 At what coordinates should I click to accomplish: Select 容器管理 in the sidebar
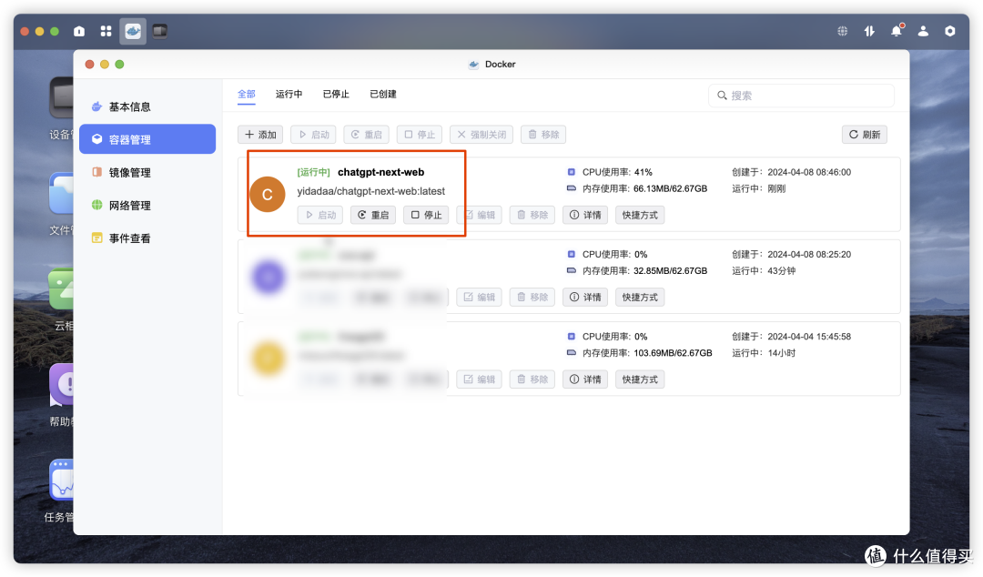pyautogui.click(x=147, y=139)
